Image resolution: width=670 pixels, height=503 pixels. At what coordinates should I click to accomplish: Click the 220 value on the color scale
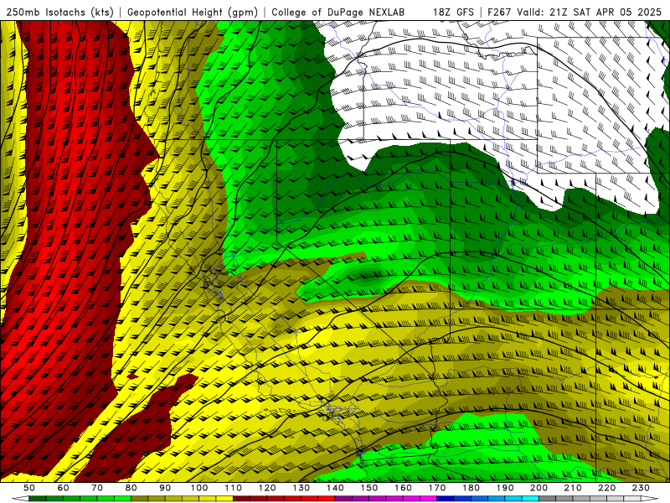coord(606,488)
